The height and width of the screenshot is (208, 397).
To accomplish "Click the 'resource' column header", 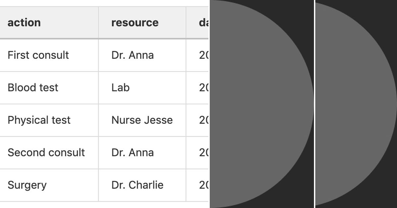I will point(142,22).
